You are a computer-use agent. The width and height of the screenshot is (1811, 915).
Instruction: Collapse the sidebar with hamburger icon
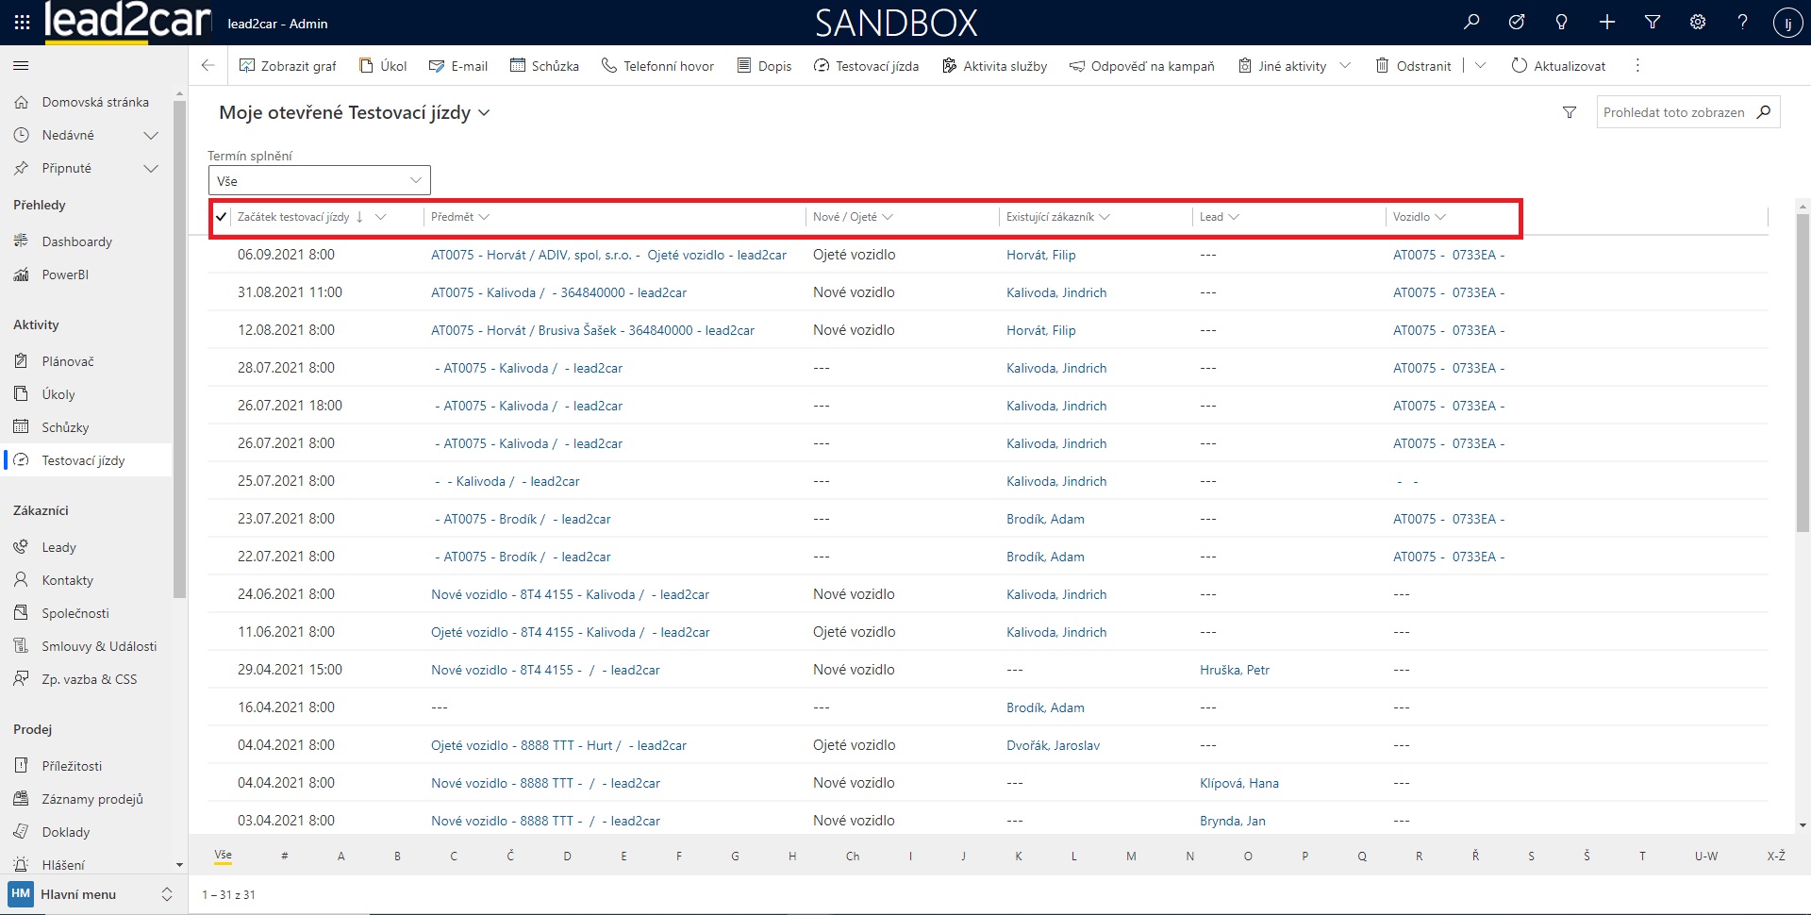(21, 66)
